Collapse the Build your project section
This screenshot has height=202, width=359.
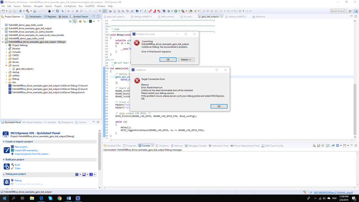(4, 160)
